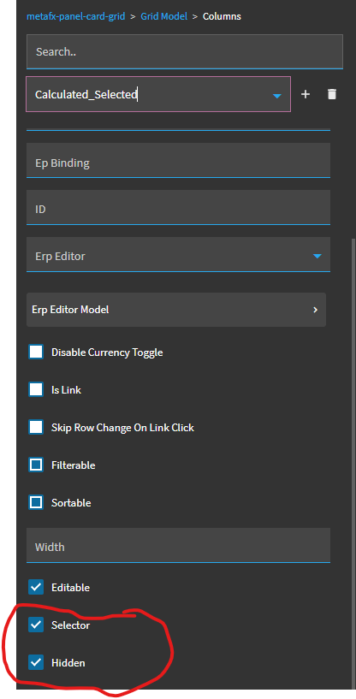Viewport: 356px width, 699px height.
Task: Open Erp Editor Model chevron
Action: point(316,310)
